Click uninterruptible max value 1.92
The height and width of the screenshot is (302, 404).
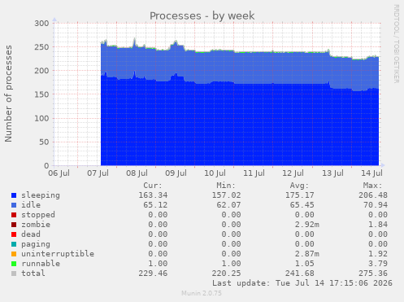(x=378, y=254)
